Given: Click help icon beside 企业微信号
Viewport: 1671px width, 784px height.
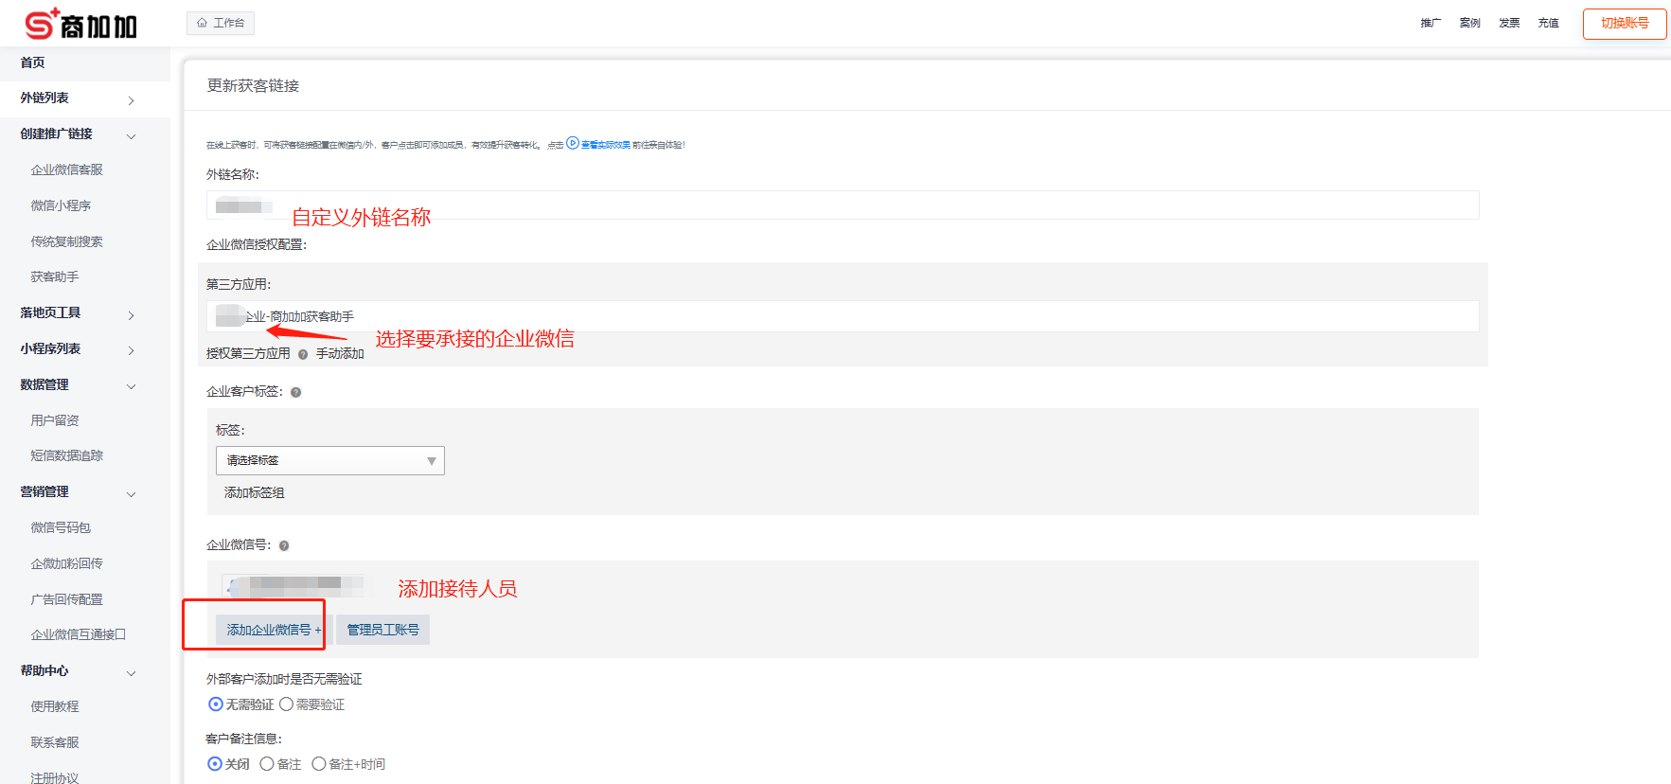Looking at the screenshot, I should click(284, 545).
